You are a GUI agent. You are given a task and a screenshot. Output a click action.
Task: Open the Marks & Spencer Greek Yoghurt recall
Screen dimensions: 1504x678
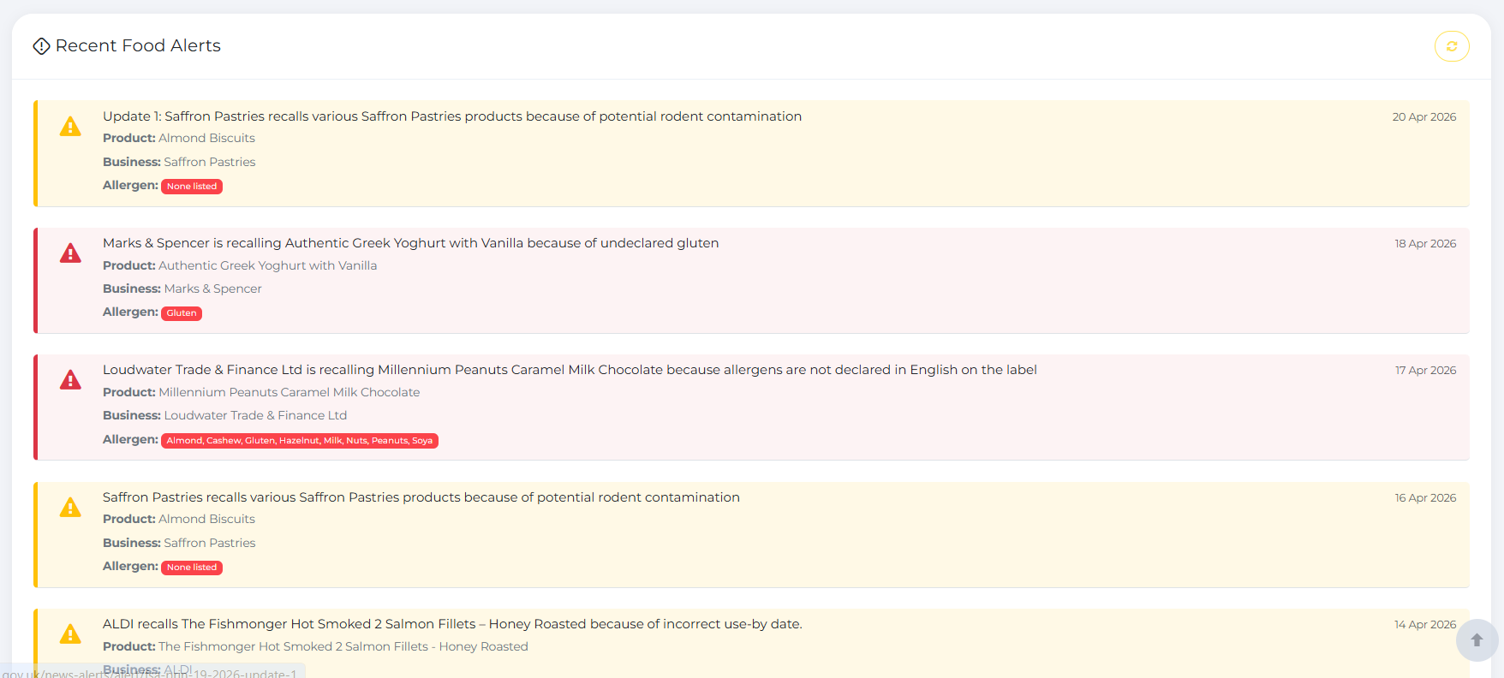(411, 243)
